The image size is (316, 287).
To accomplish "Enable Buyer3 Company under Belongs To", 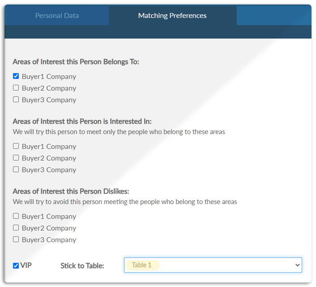I will click(x=16, y=100).
